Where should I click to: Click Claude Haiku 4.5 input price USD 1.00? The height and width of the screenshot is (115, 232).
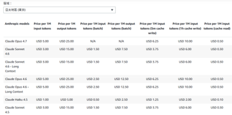42,99
